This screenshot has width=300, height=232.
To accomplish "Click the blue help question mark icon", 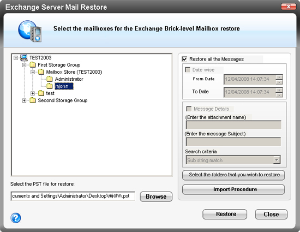I will point(16,218).
